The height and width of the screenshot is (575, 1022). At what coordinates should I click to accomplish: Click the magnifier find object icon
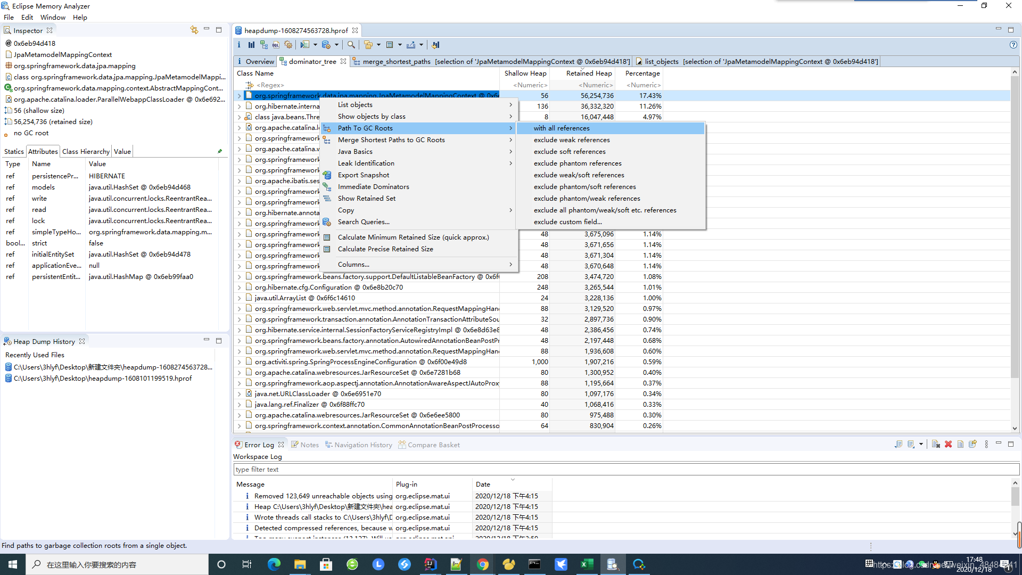(x=351, y=45)
